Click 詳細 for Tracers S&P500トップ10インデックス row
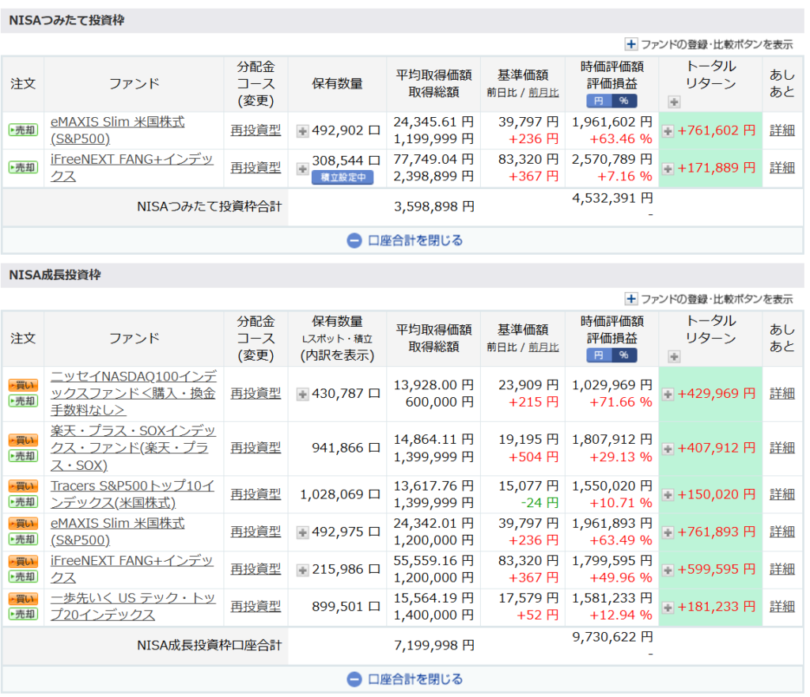810x697 pixels. click(782, 494)
